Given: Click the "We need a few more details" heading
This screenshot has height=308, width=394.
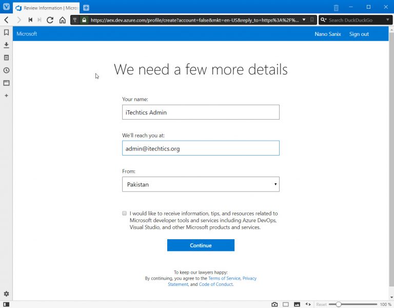Looking at the screenshot, I should tap(201, 69).
